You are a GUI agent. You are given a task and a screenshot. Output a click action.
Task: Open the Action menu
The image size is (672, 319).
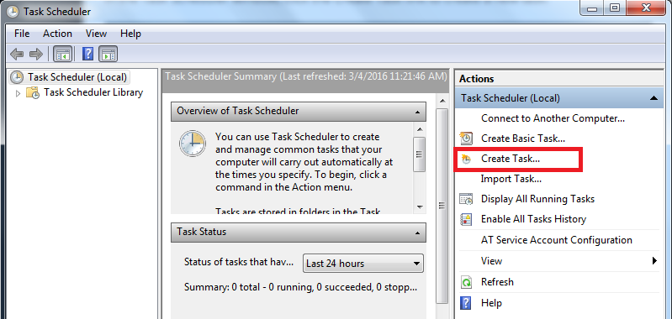(57, 34)
